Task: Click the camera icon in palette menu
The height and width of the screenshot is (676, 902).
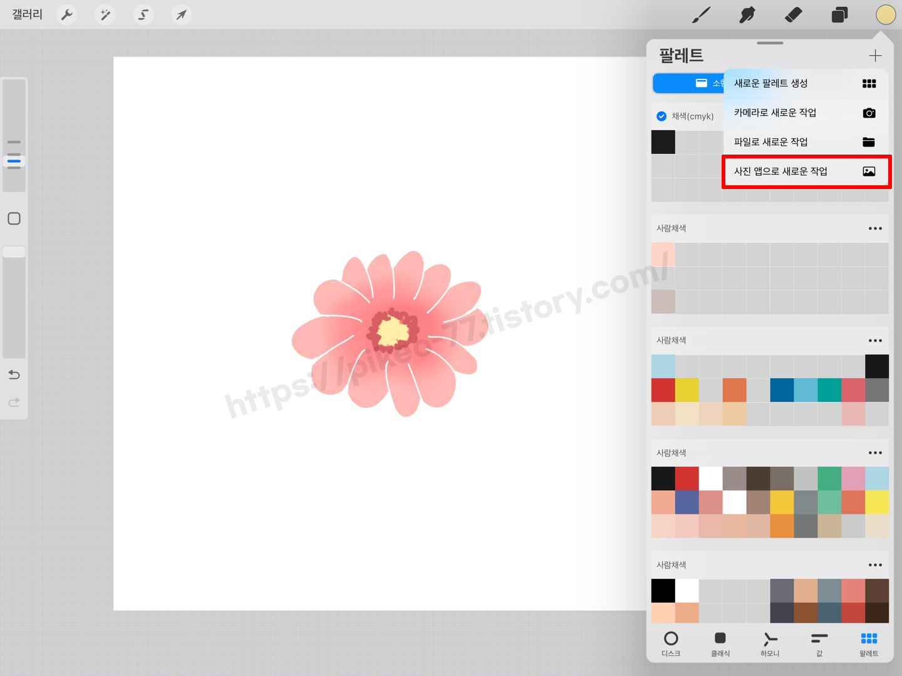Action: pyautogui.click(x=869, y=113)
